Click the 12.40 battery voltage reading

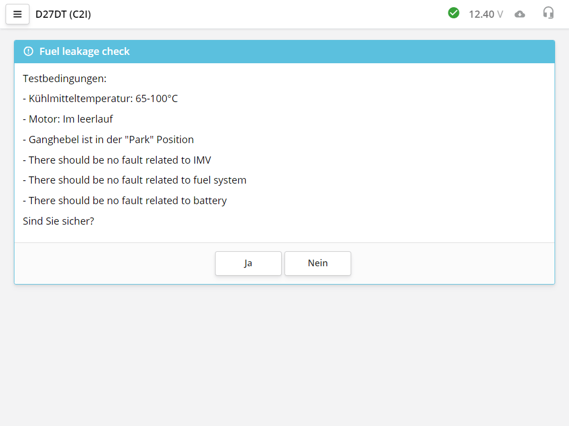pos(481,14)
